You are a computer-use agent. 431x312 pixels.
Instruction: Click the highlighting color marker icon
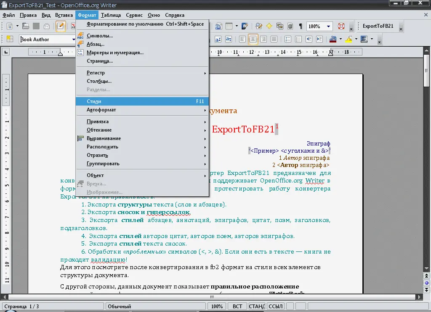pos(349,39)
